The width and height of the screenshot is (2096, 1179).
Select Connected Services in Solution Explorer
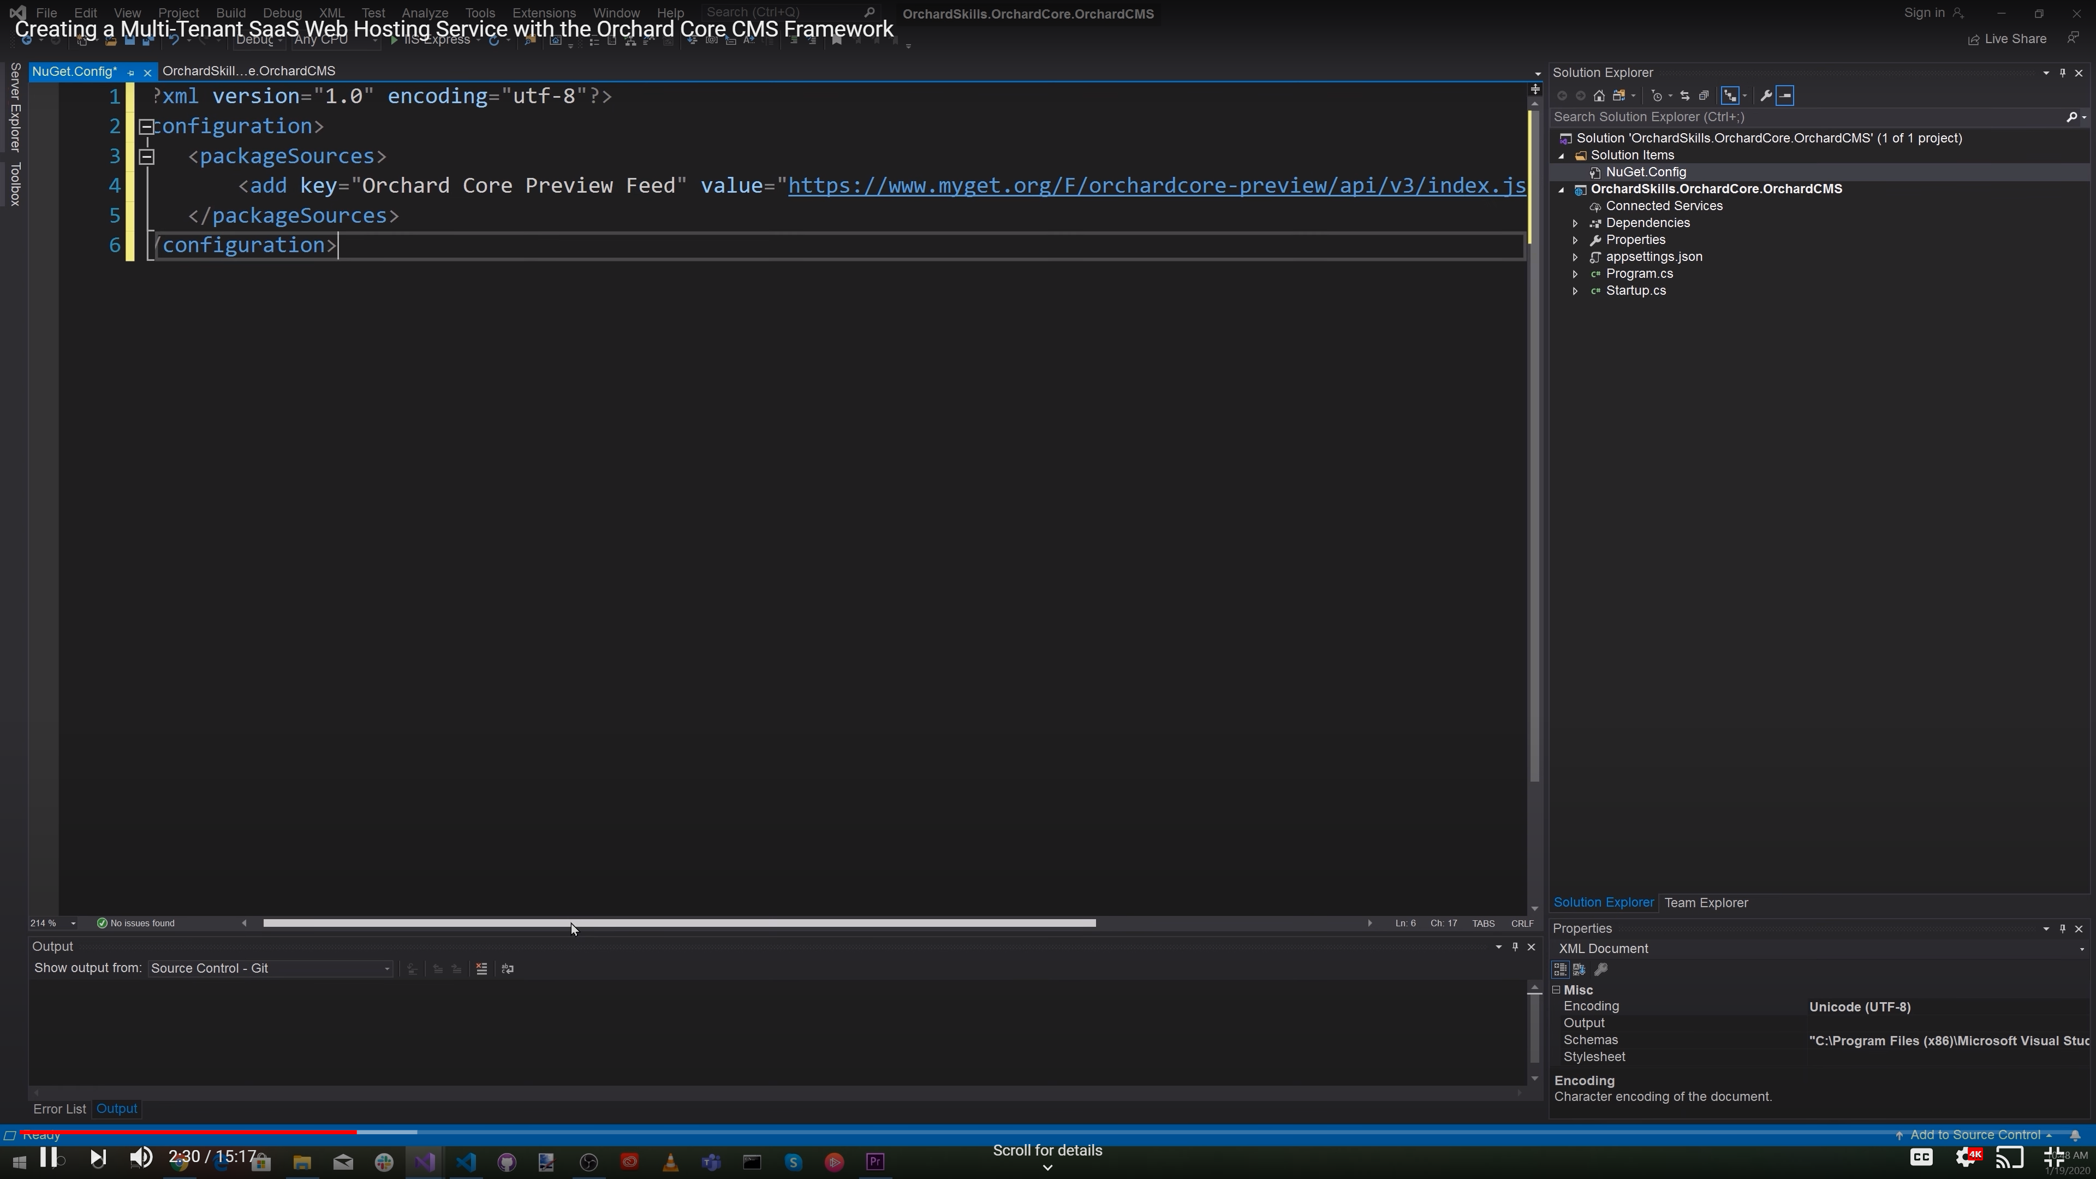pyautogui.click(x=1663, y=207)
